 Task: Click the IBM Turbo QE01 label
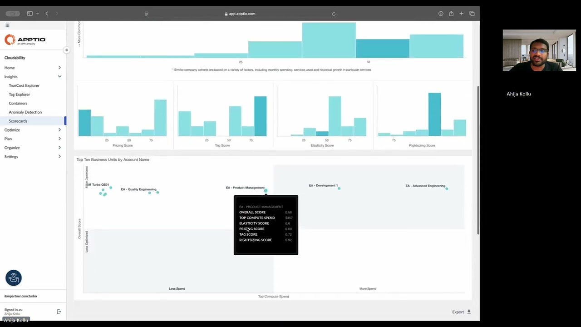point(97,185)
